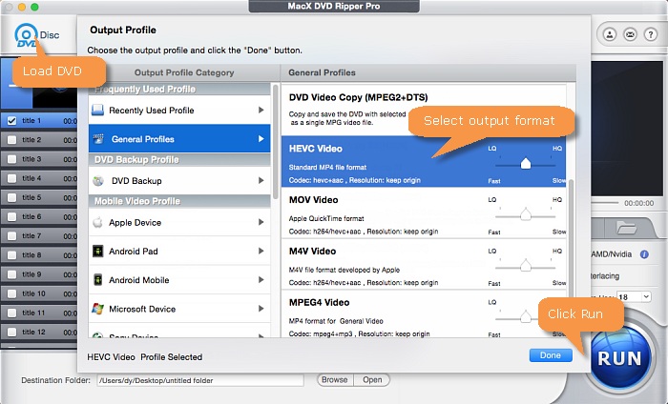Viewport: 668px width, 404px height.
Task: Check the title 4 checkbox
Action: [11, 178]
